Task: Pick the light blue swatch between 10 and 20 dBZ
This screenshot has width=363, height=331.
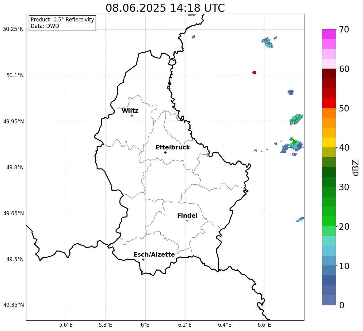Action: (329, 250)
